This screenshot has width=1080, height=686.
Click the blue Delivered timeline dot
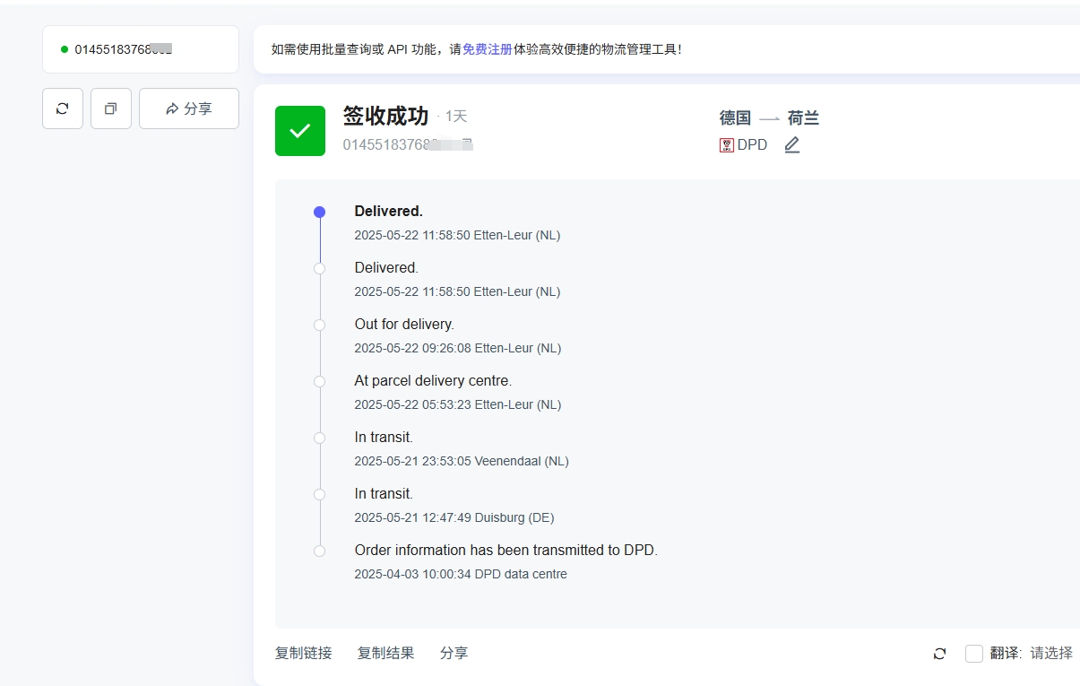click(320, 212)
